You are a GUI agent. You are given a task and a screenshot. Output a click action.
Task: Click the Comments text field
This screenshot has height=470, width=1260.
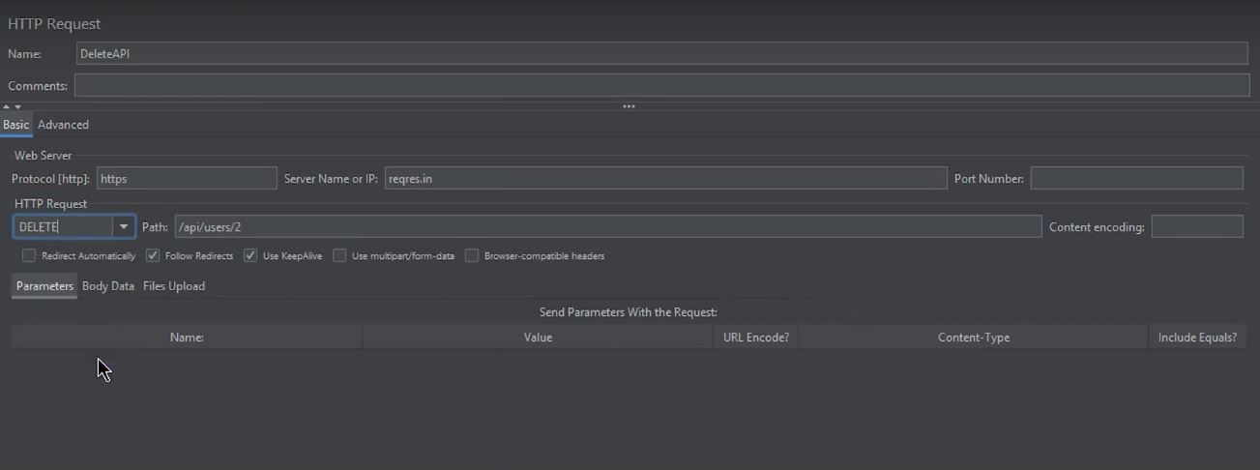pyautogui.click(x=661, y=86)
